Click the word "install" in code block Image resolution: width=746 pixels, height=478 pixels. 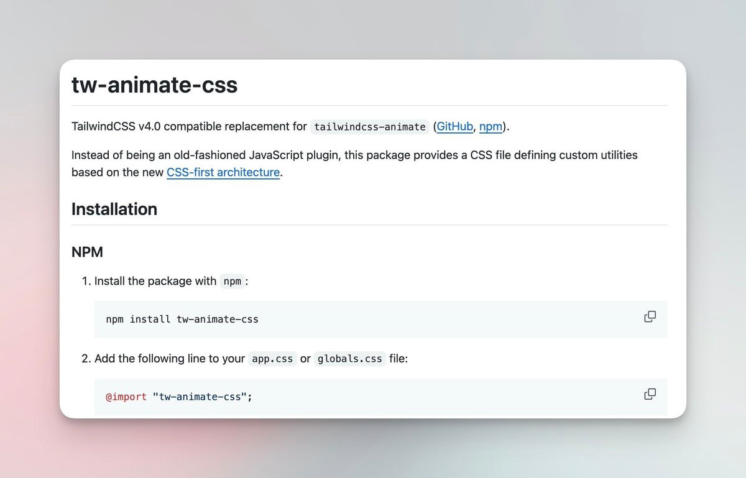(x=150, y=319)
